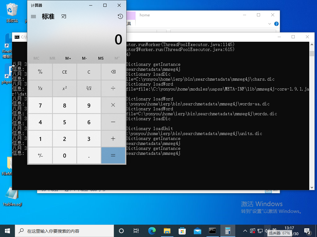Viewport: 317px width, 237px height.
Task: Open Mail app from taskbar
Action: [x=197, y=231]
